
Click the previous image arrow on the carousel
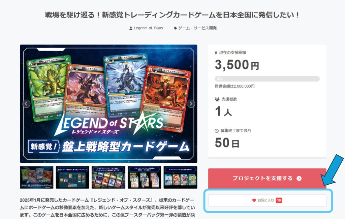coord(26,103)
